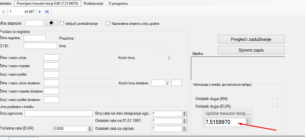Focus the Broj ugovora text field

pyautogui.click(x=58, y=113)
